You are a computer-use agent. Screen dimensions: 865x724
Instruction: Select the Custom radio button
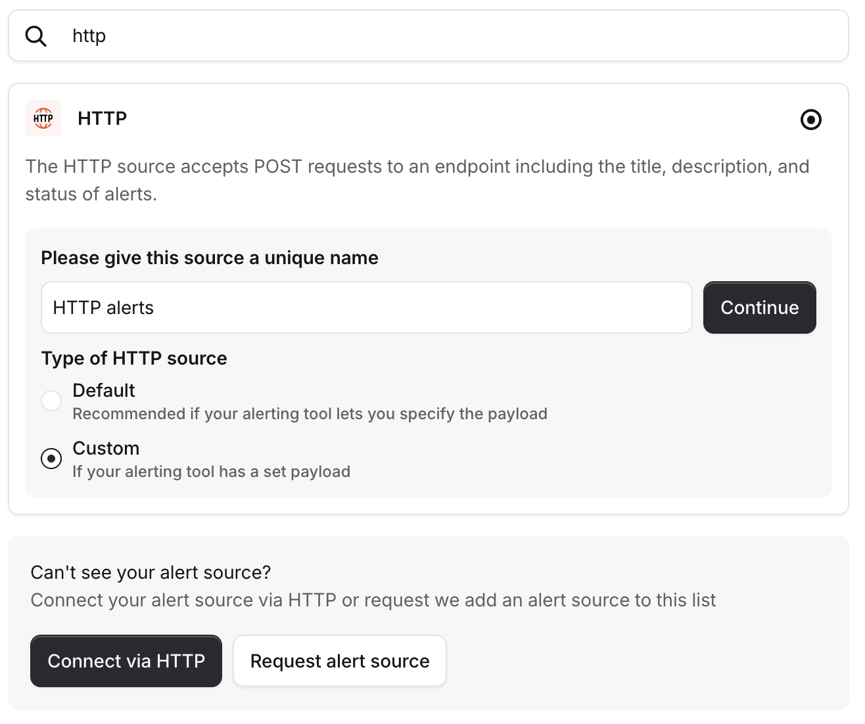51,458
